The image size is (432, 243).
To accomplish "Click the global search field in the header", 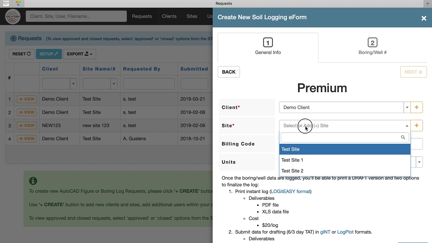I will coord(76,16).
